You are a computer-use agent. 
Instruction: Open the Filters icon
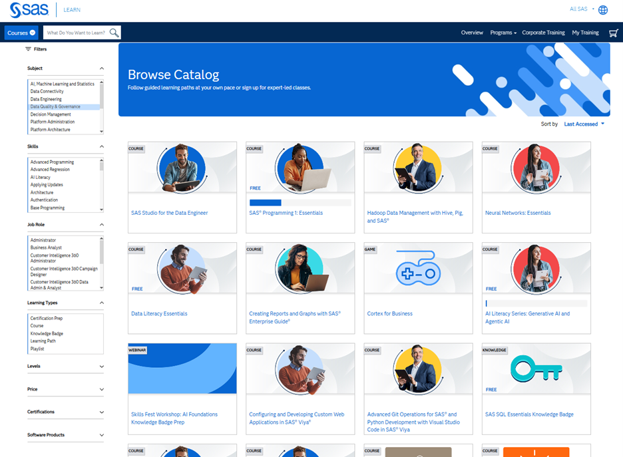coord(28,49)
